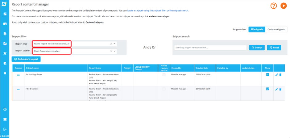The width and height of the screenshot is (290, 138).
Task: Click the Search button
Action: pyautogui.click(x=257, y=48)
